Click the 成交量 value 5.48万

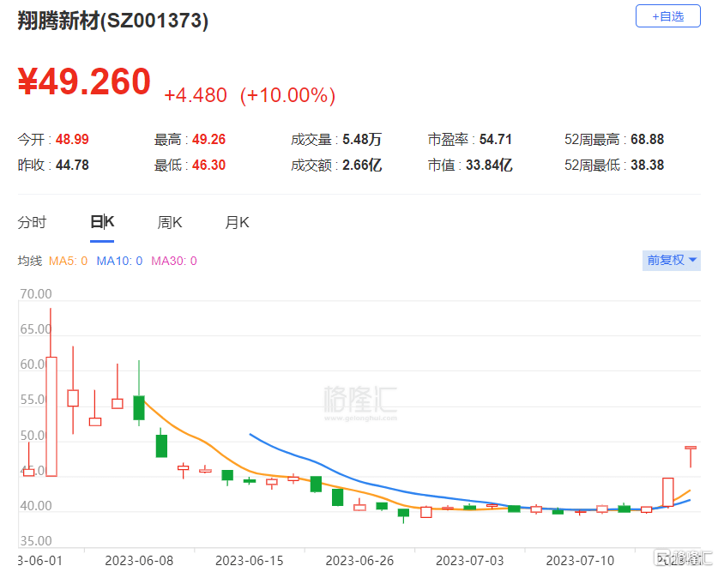click(x=361, y=140)
